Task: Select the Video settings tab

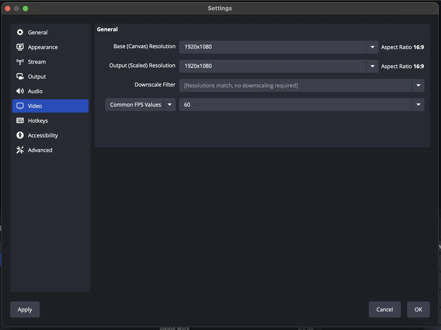Action: point(50,106)
